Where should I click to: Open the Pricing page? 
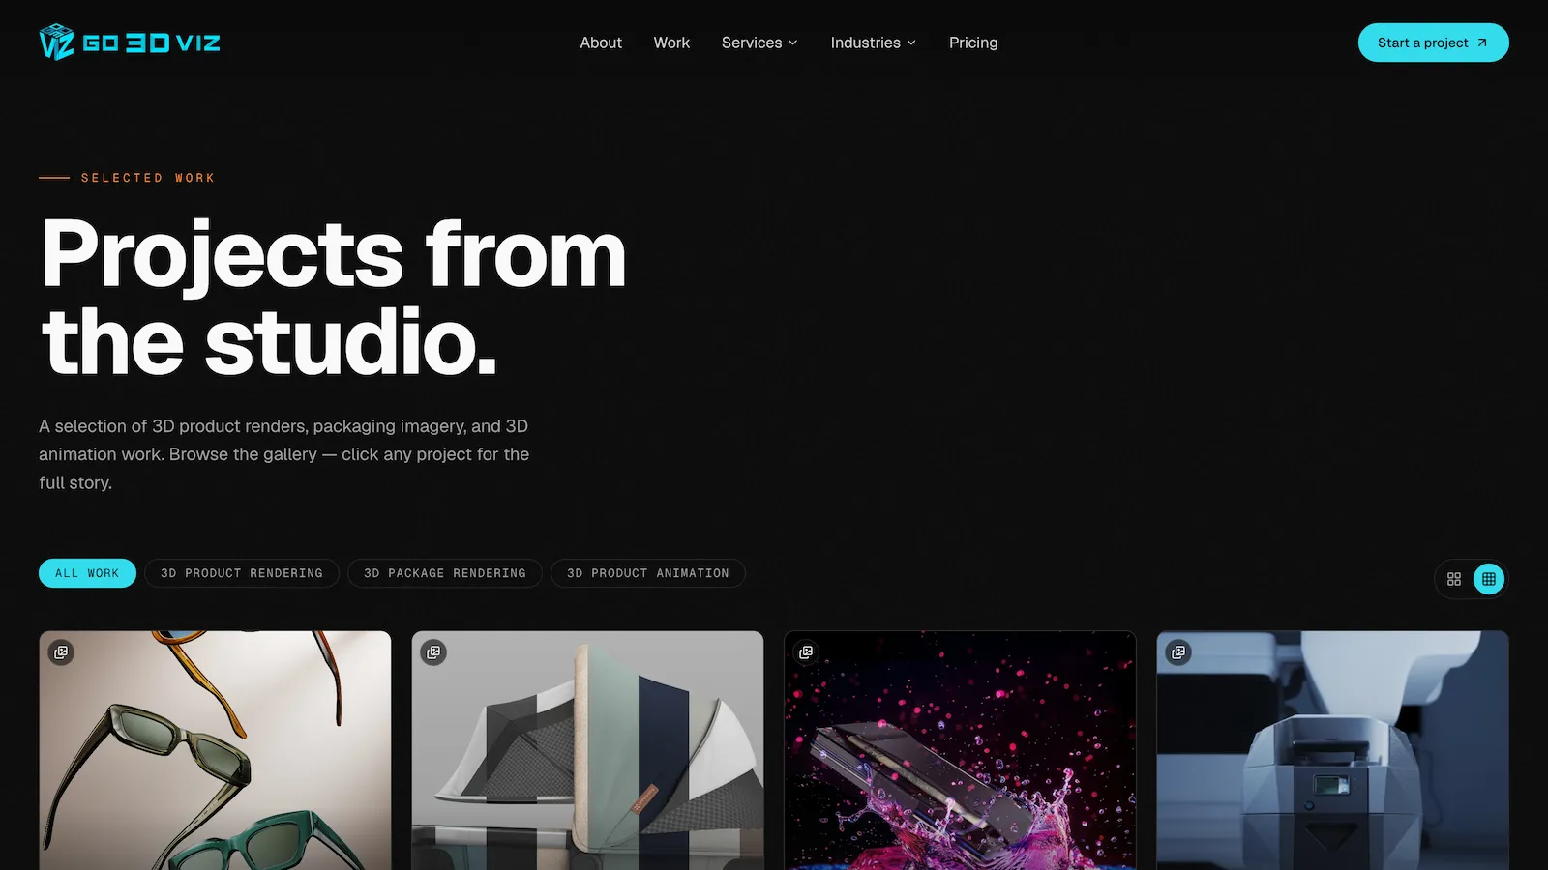(x=973, y=43)
